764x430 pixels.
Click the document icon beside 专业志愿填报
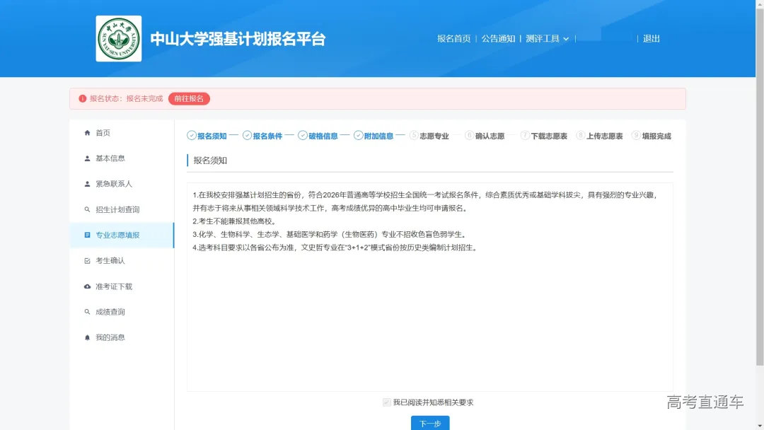[88, 235]
